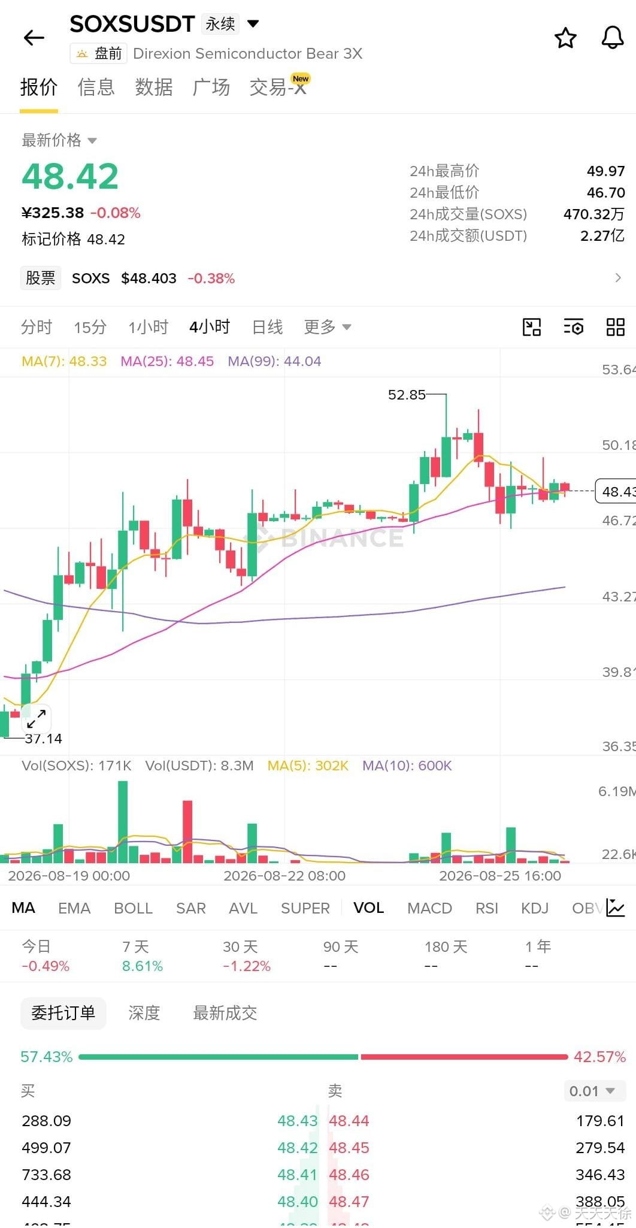Open the 更多 timeframe dropdown
The height and width of the screenshot is (1228, 636).
(x=327, y=327)
